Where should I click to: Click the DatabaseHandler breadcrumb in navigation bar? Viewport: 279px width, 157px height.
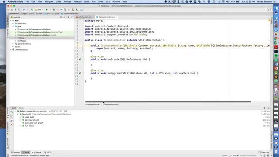coord(69,14)
